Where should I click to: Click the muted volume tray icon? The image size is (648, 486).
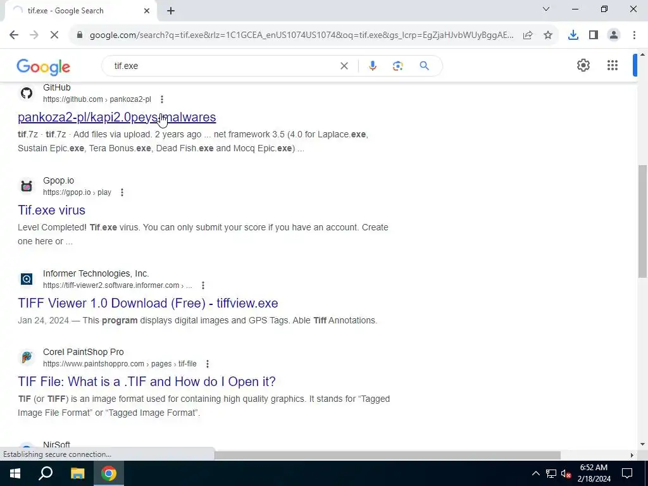point(566,473)
